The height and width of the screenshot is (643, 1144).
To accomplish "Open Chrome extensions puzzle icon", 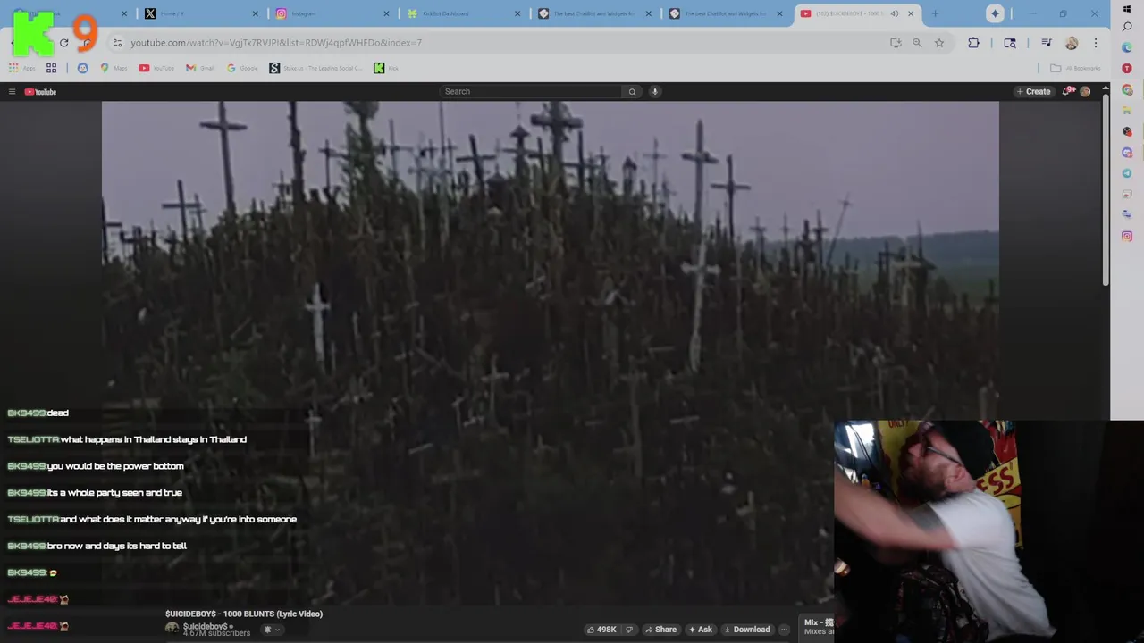I will (973, 43).
